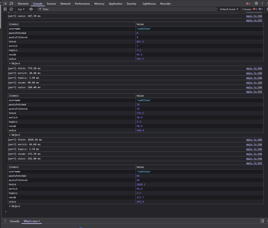Toggle the device toolbar icon

pos(11,3)
